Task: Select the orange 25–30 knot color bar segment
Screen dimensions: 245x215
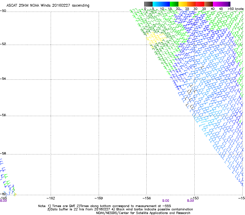Action: pos(191,4)
